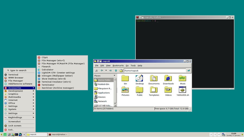The width and height of the screenshot is (244, 137).
Task: Select the Music folder icon
Action: 182,78
